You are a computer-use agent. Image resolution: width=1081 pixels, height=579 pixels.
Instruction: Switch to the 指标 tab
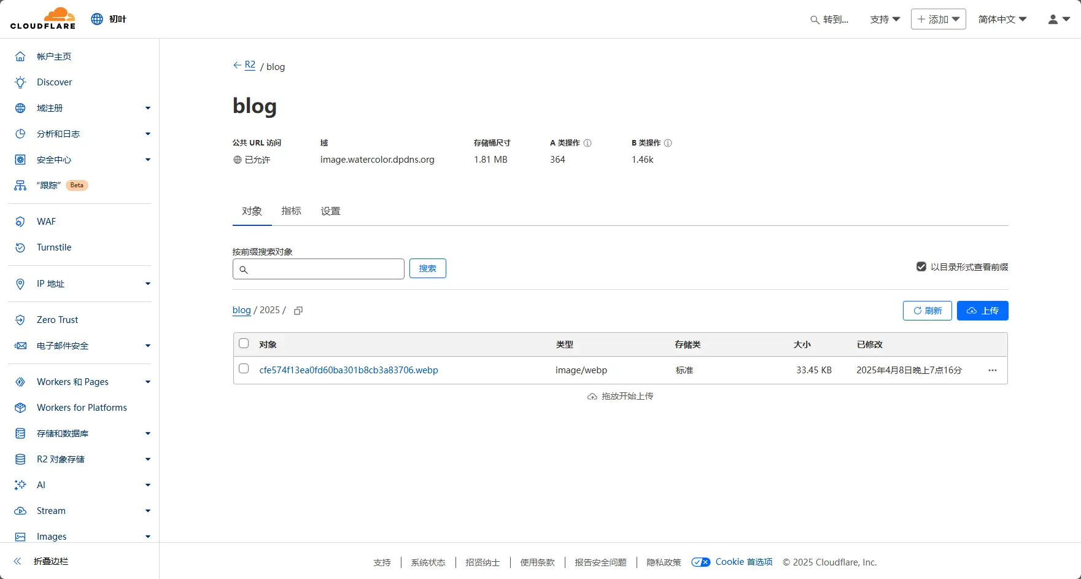[291, 211]
